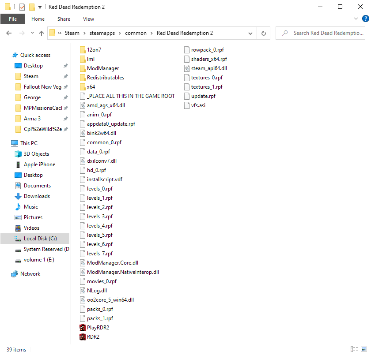
Task: Open the File menu tab
Action: [13, 19]
